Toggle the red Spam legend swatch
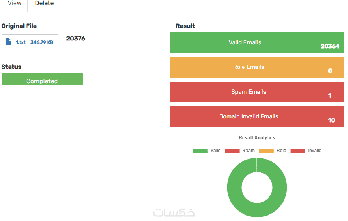Image resolution: width=348 pixels, height=221 pixels. (232, 151)
